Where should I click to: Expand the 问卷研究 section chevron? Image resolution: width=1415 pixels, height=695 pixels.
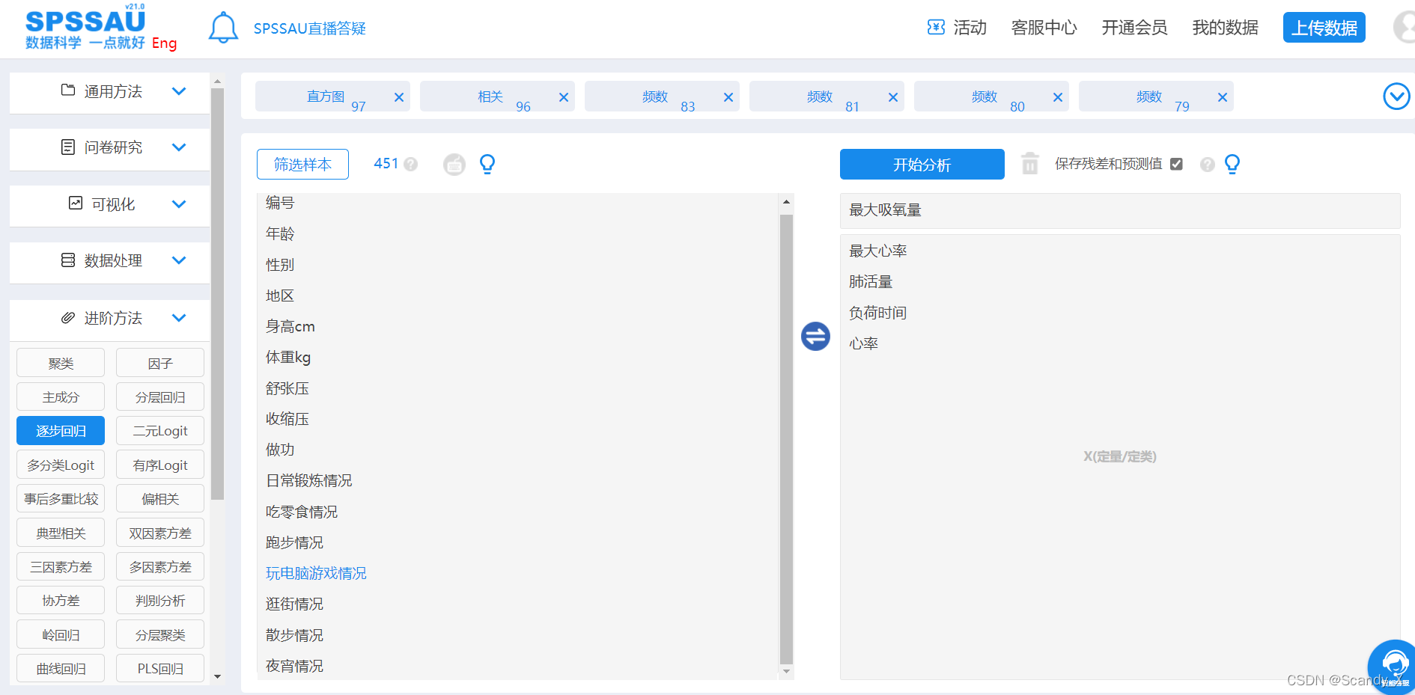179,147
